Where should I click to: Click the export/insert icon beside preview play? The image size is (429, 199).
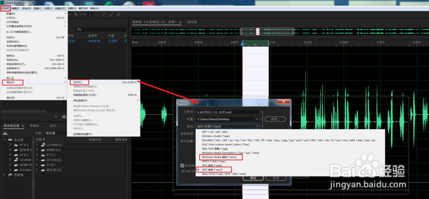click(64, 117)
